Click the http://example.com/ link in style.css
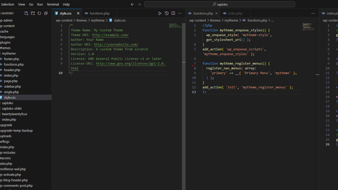The width and height of the screenshot is (338, 190). 110,35
